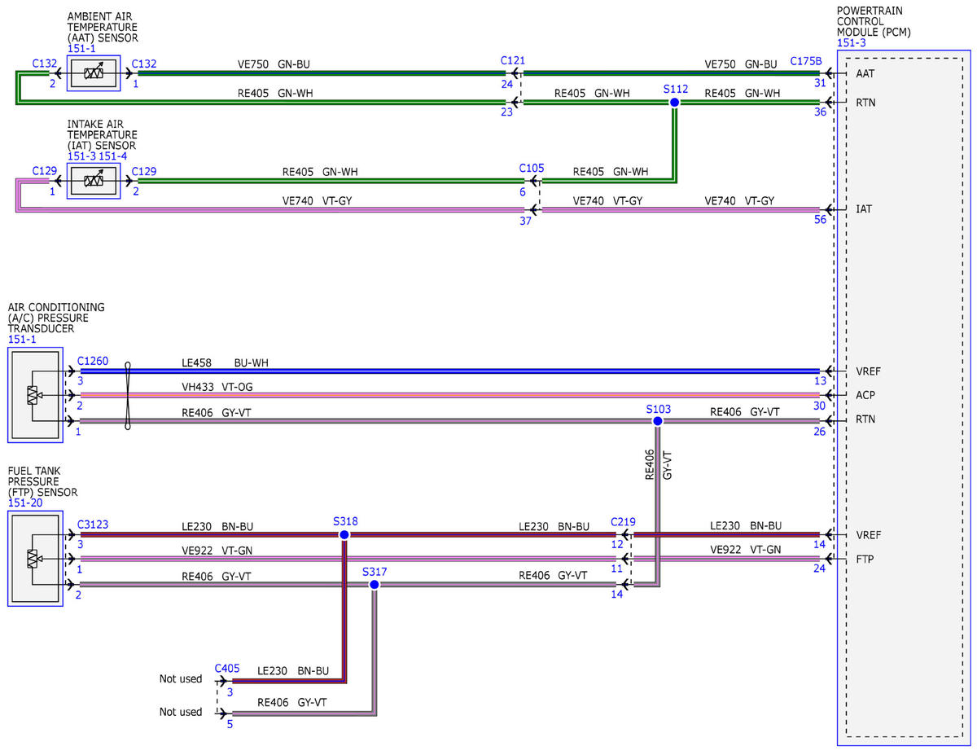Click the IAT pin label on PCM

coord(865,209)
